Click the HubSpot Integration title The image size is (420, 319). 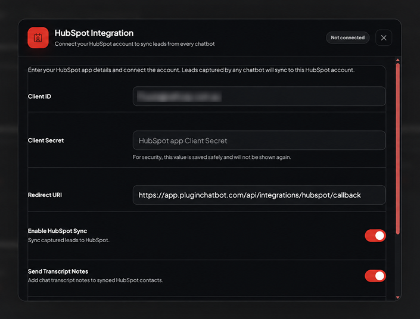tap(94, 33)
